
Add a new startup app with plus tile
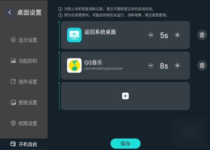125,96
